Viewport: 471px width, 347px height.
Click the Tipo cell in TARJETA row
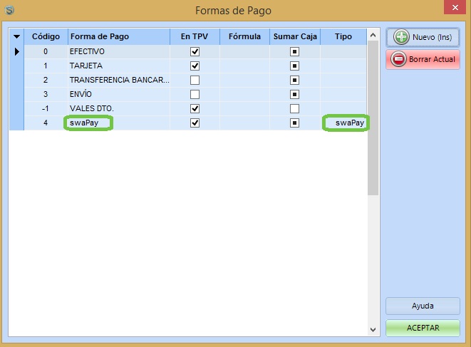click(343, 66)
